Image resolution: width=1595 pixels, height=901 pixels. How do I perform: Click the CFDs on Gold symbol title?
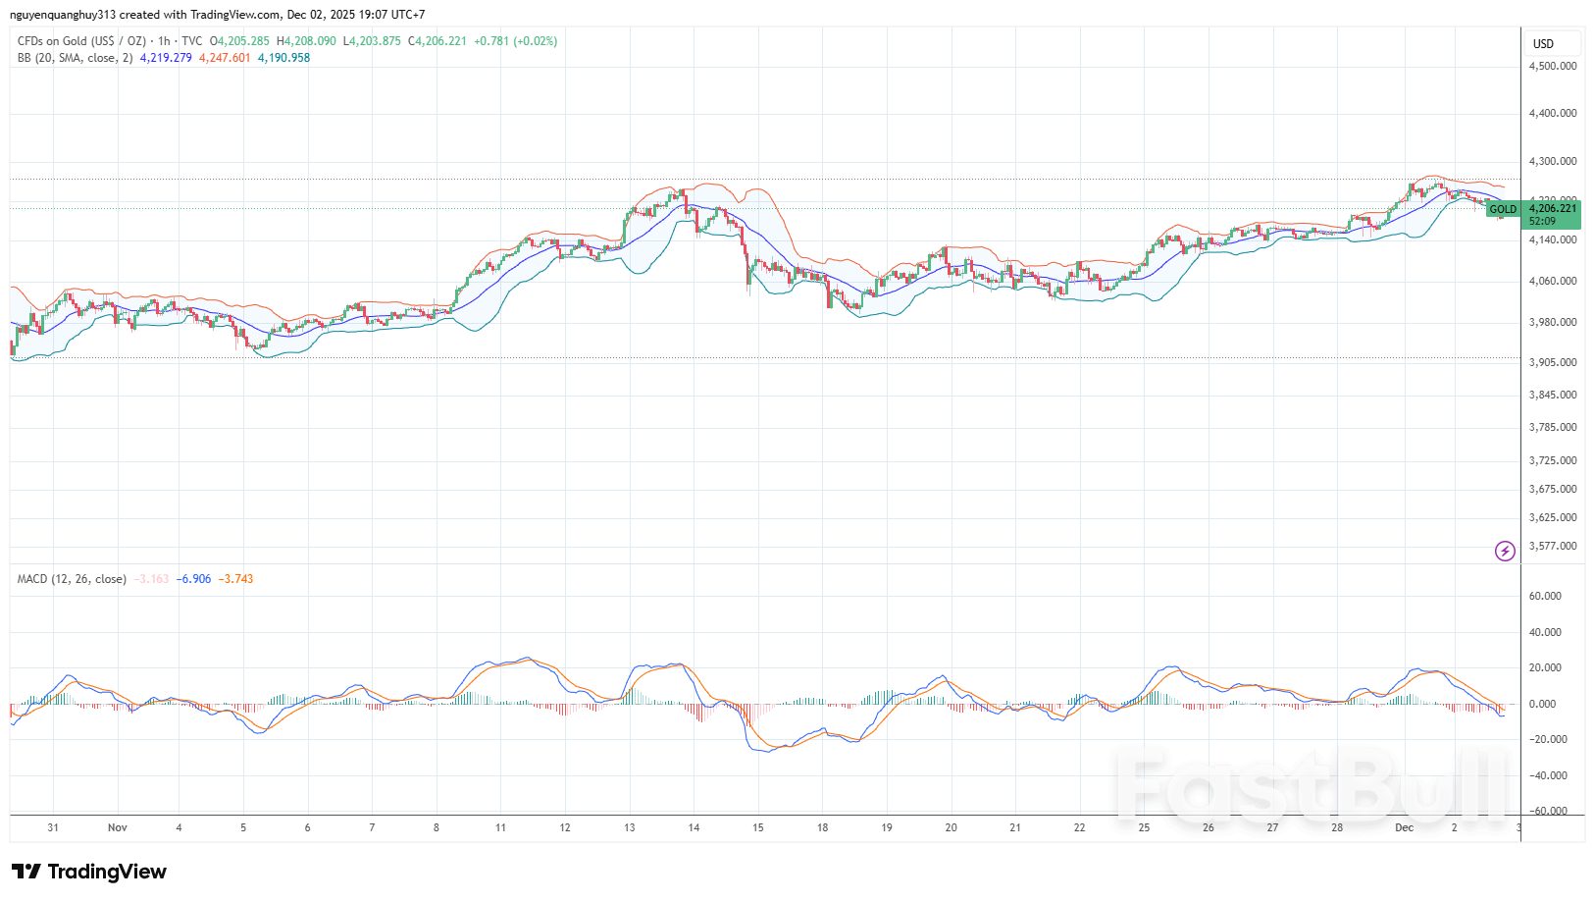[x=81, y=41]
